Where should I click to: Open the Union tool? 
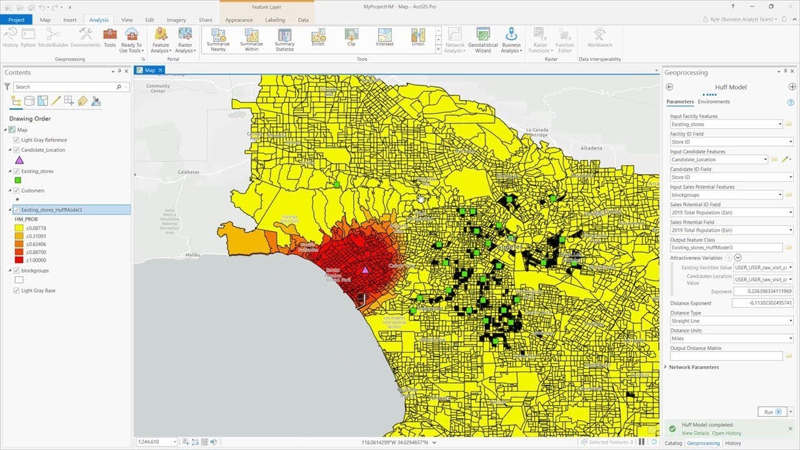(x=418, y=37)
